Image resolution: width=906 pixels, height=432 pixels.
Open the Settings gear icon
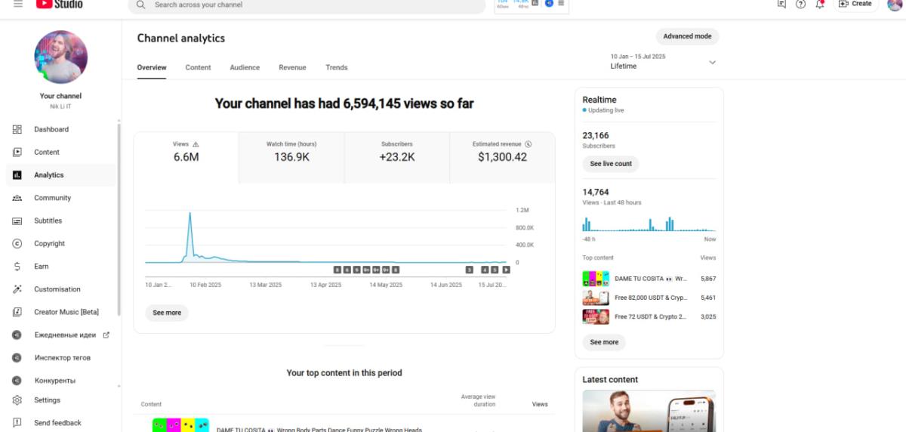(x=17, y=400)
